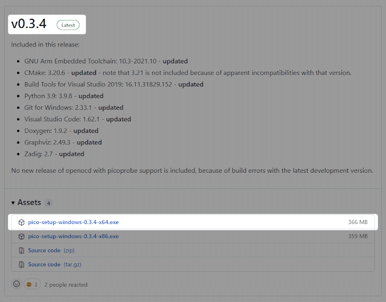
Task: Download Source code (zip)
Action: click(51, 250)
